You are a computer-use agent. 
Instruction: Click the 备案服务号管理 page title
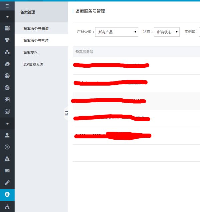pyautogui.click(x=90, y=11)
